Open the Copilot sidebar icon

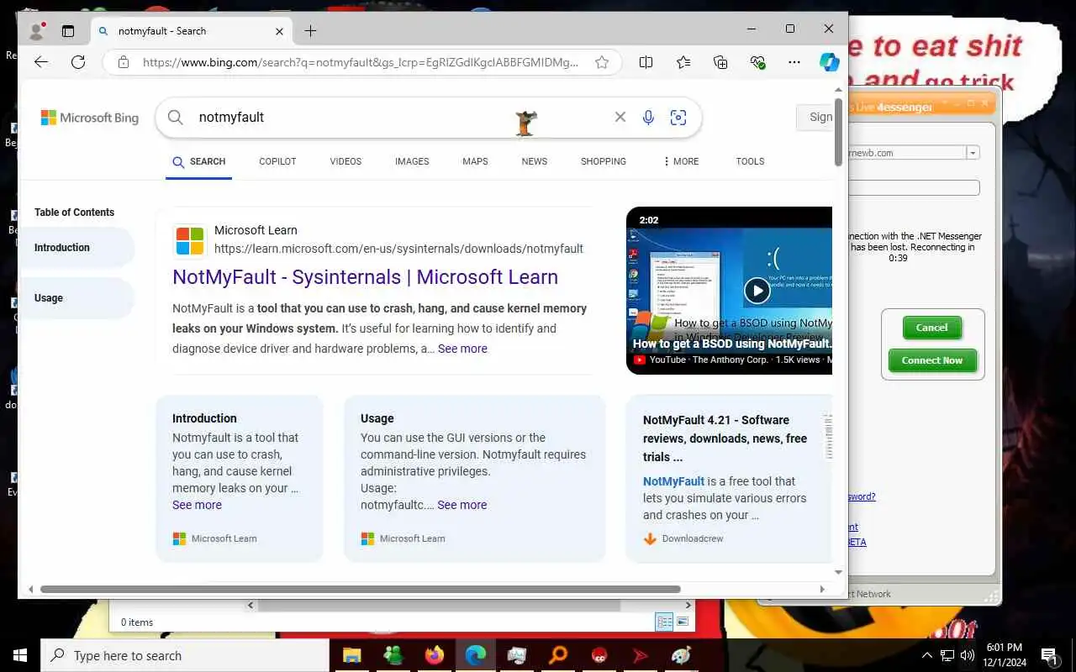pos(830,62)
